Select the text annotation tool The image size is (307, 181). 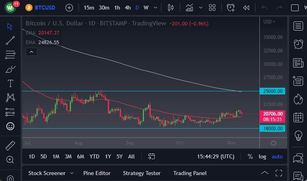point(10,83)
